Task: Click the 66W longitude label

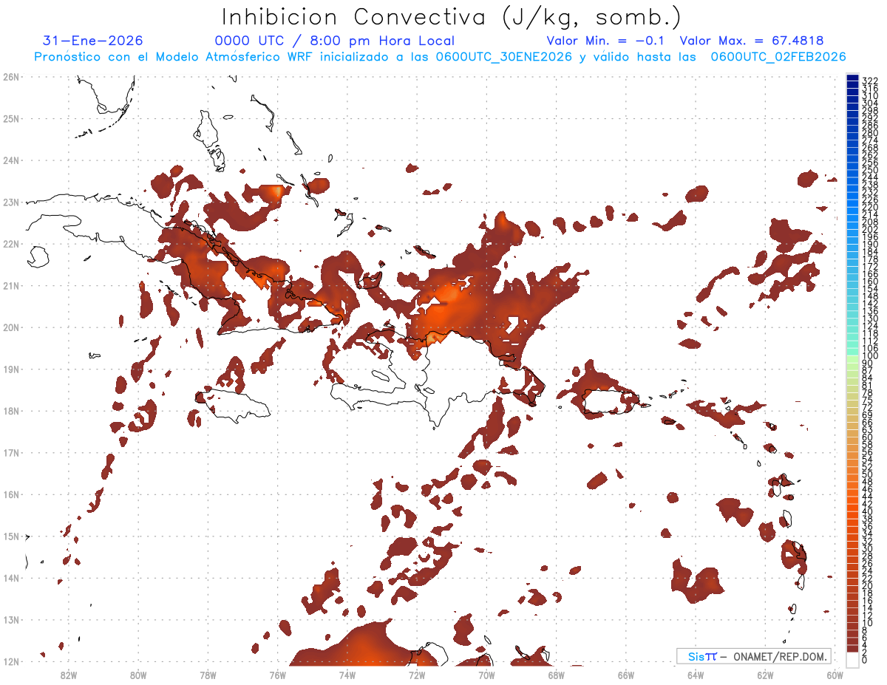Action: [626, 675]
